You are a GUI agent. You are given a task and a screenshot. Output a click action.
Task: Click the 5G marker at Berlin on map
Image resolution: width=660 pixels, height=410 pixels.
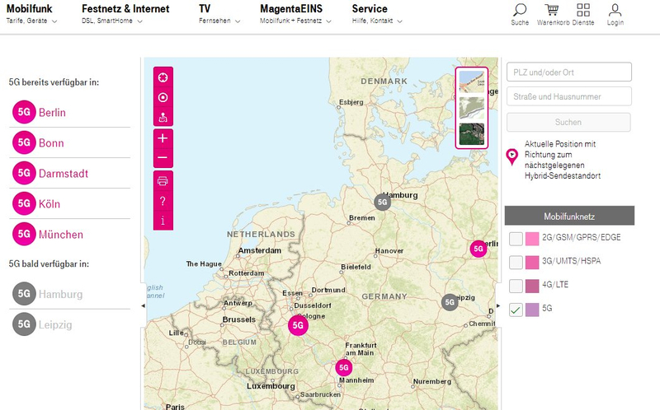[478, 249]
